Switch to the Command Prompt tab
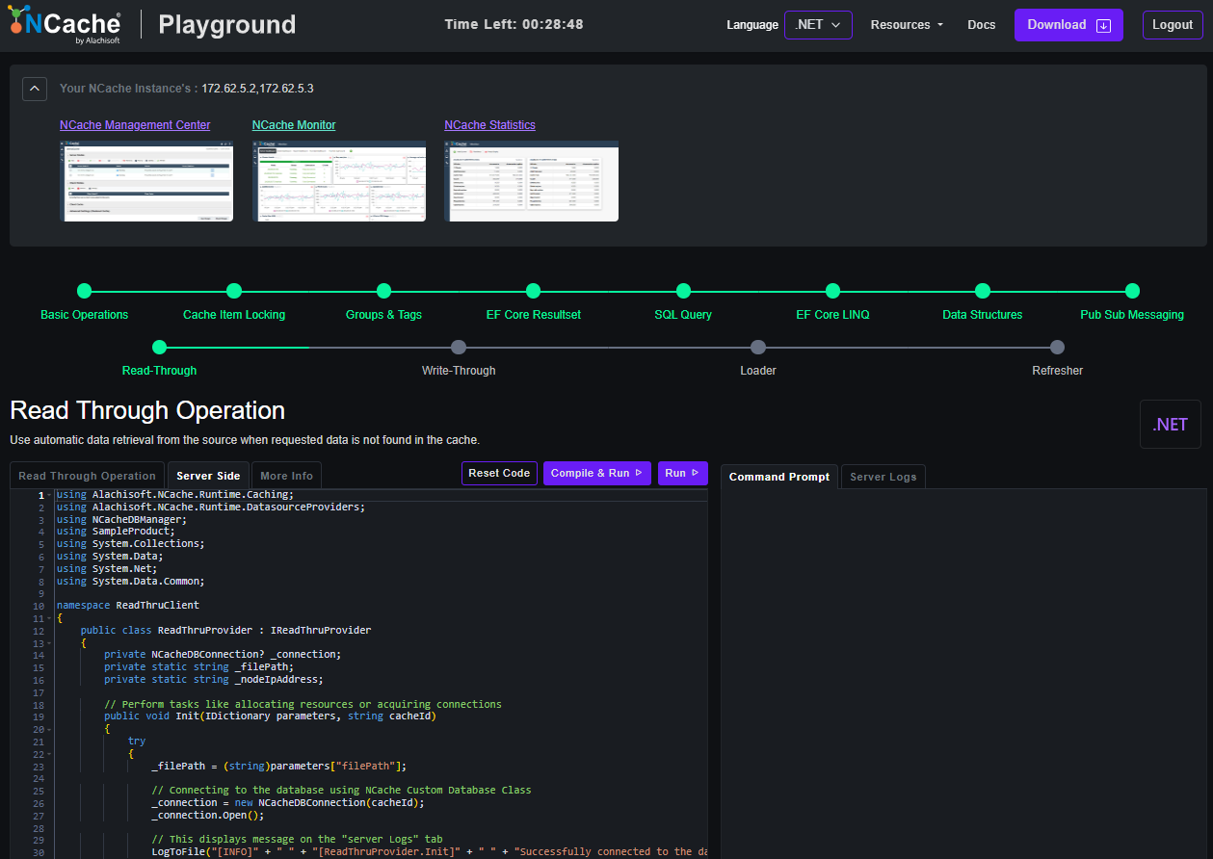 pos(778,477)
